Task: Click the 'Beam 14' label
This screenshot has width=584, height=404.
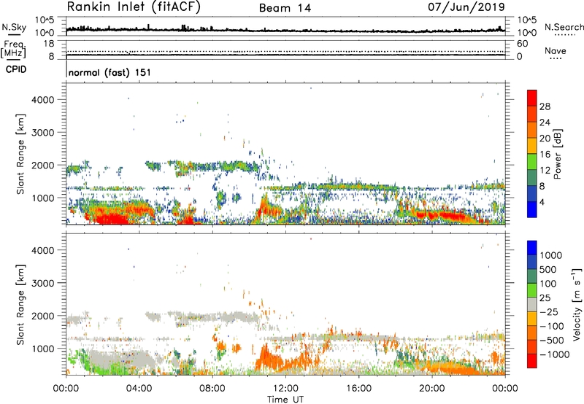Action: tap(285, 8)
